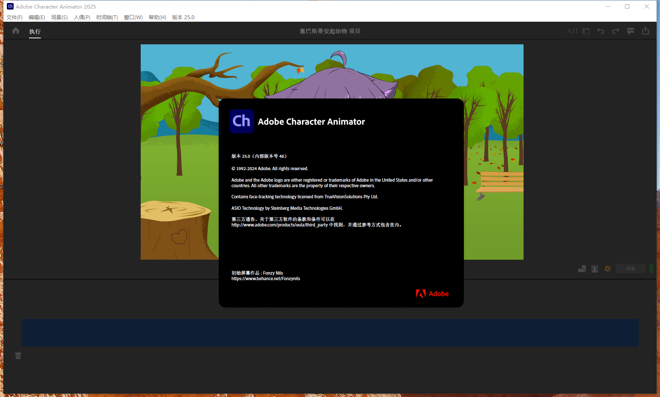
Task: Click the dual display icon near Calibrate button
Action: [x=582, y=269]
